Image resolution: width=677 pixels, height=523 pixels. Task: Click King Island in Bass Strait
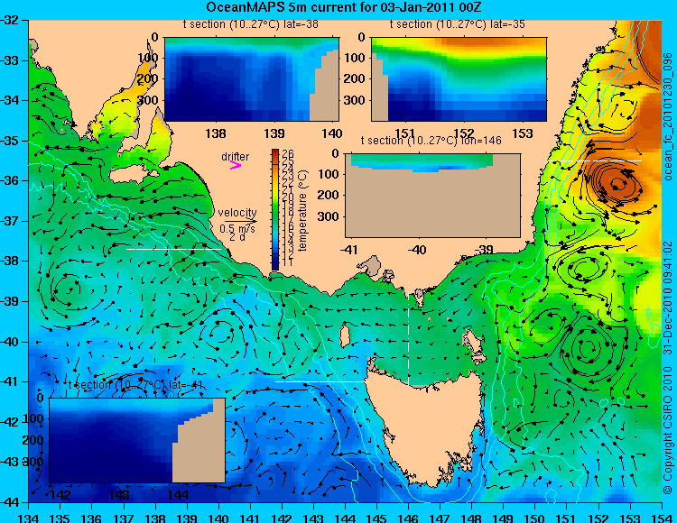345,335
